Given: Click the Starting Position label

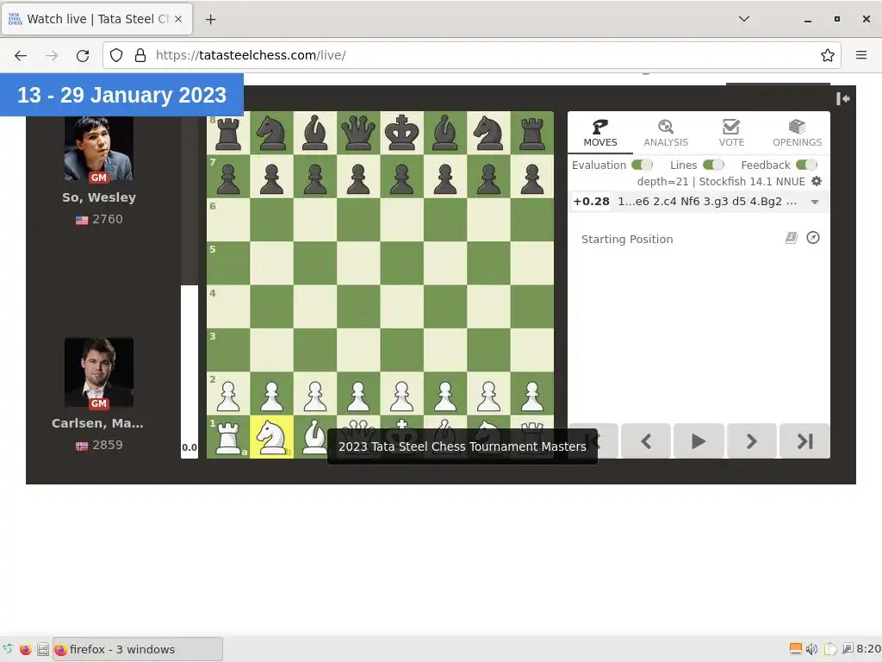Looking at the screenshot, I should tap(627, 239).
